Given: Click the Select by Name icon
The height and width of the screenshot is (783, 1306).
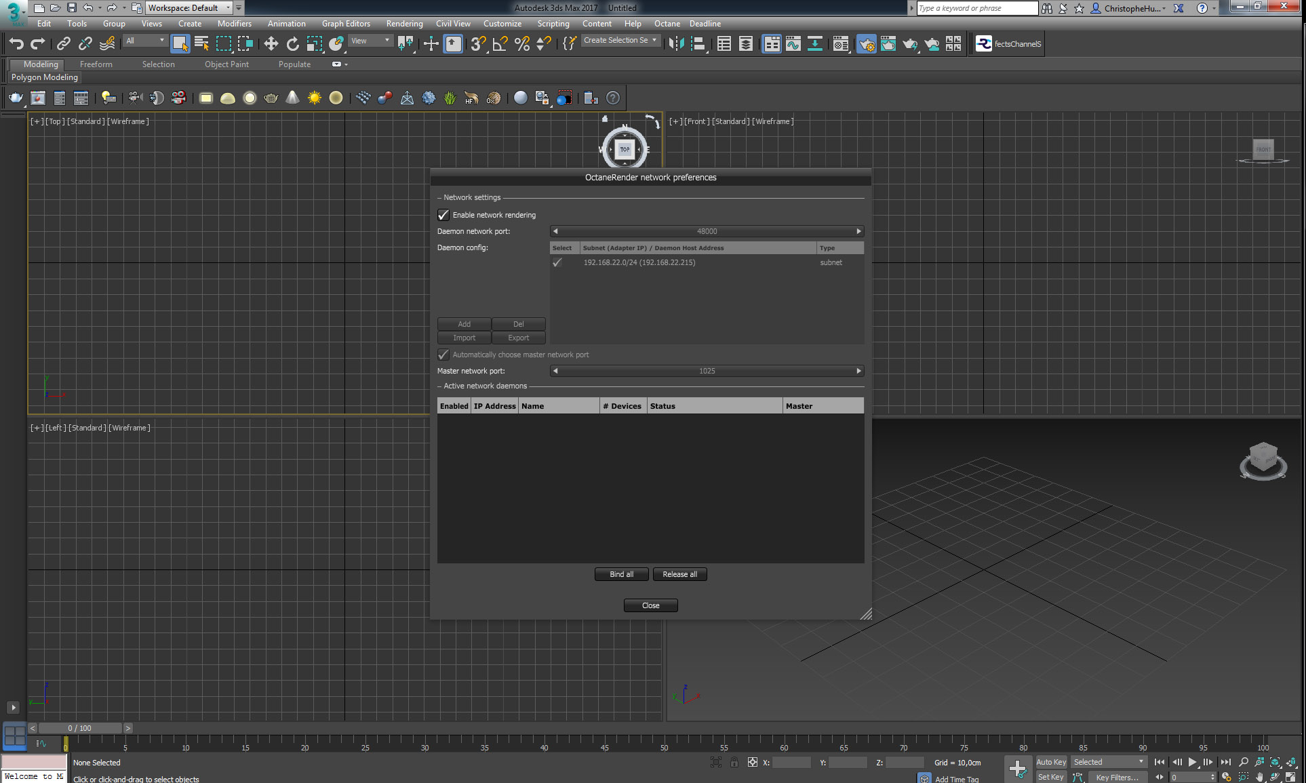Looking at the screenshot, I should coord(201,44).
